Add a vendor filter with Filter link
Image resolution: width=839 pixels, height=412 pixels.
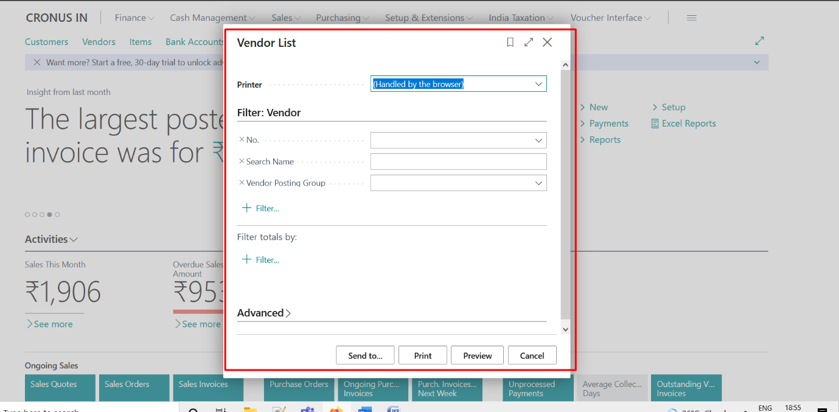260,208
